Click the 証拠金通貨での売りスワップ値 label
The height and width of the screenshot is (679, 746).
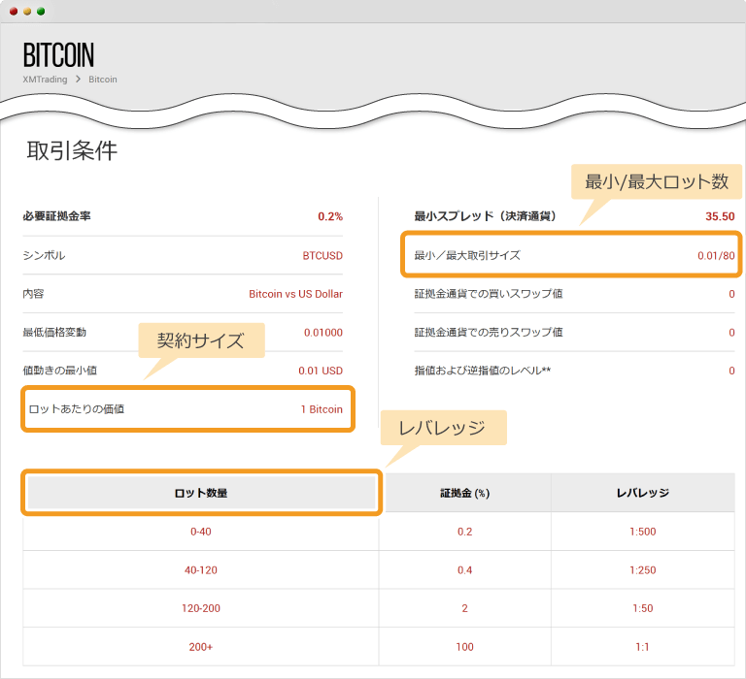489,332
